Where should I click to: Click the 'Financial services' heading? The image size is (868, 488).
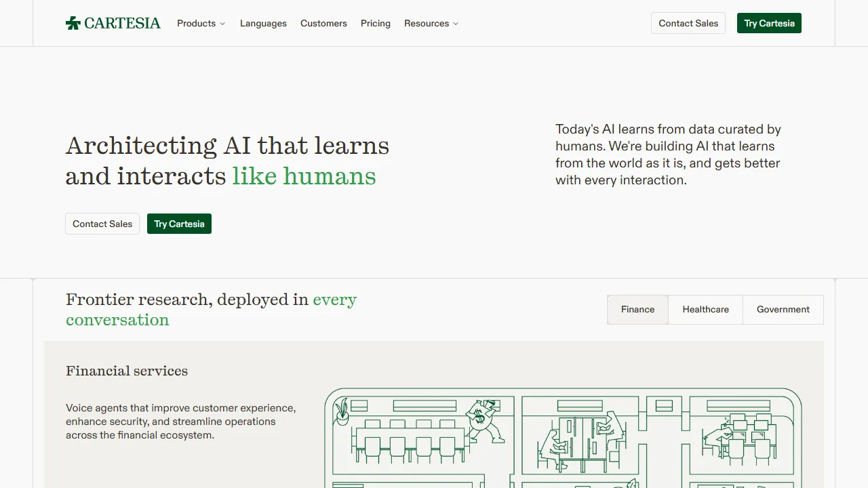click(127, 371)
